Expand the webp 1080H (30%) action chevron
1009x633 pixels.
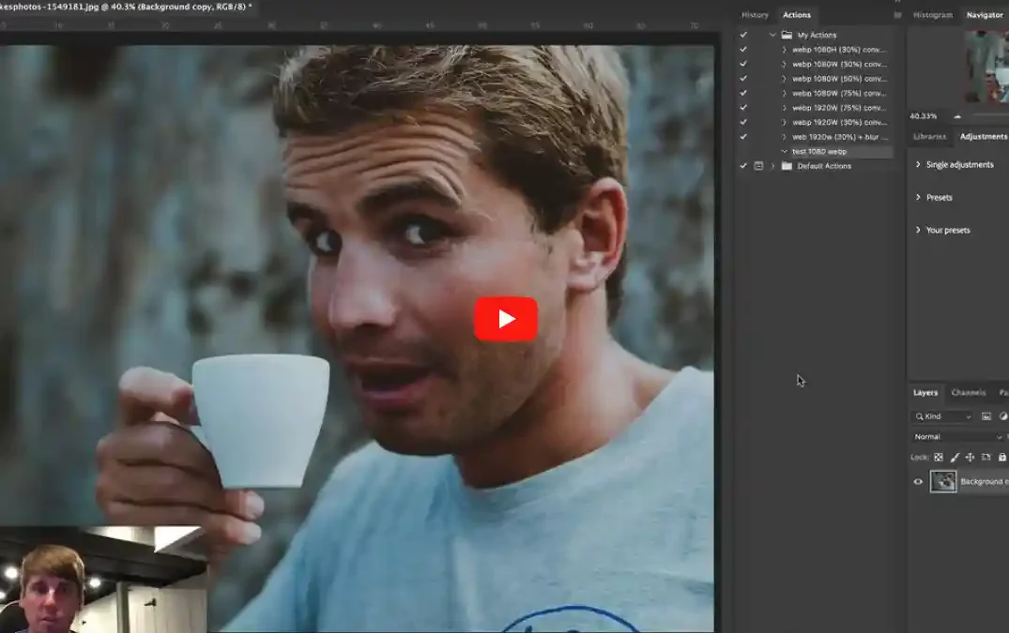click(784, 50)
